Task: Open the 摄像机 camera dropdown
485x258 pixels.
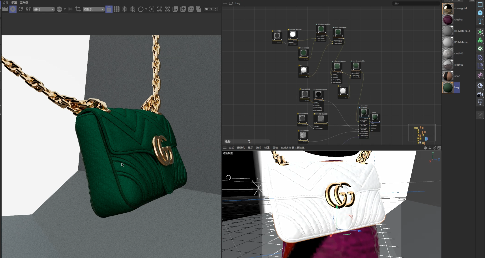Action: point(94,9)
